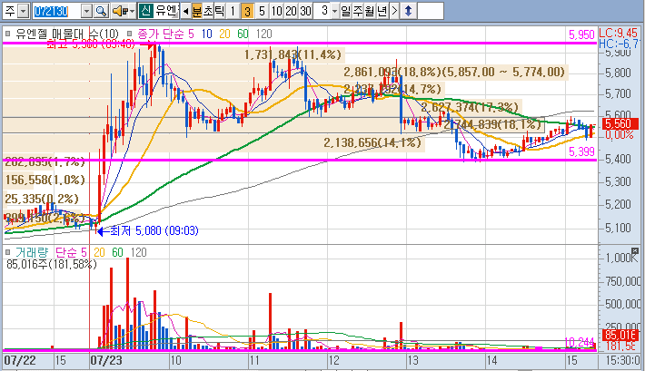Click the orange 20 price MA legend
Viewport: 645px width, 371px height.
[x=224, y=34]
